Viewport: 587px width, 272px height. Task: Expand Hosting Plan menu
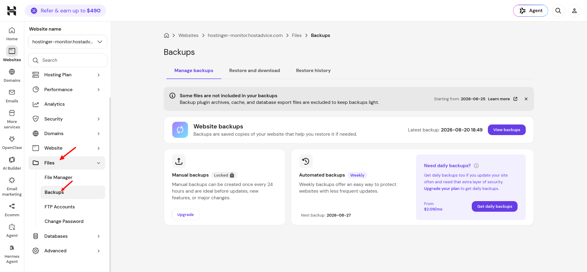pyautogui.click(x=67, y=75)
